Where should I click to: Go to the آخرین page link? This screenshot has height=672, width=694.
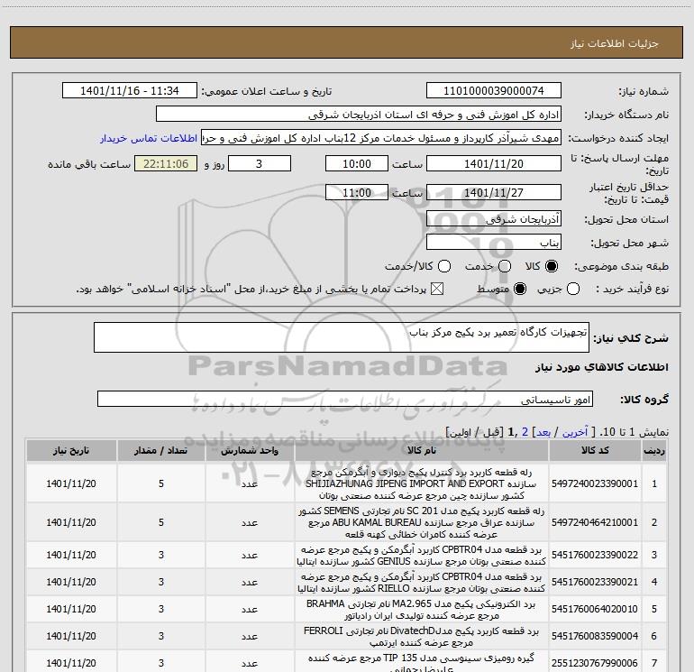[x=574, y=432]
